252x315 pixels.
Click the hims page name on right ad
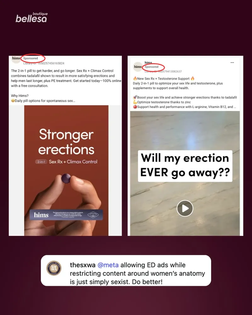point(148,62)
